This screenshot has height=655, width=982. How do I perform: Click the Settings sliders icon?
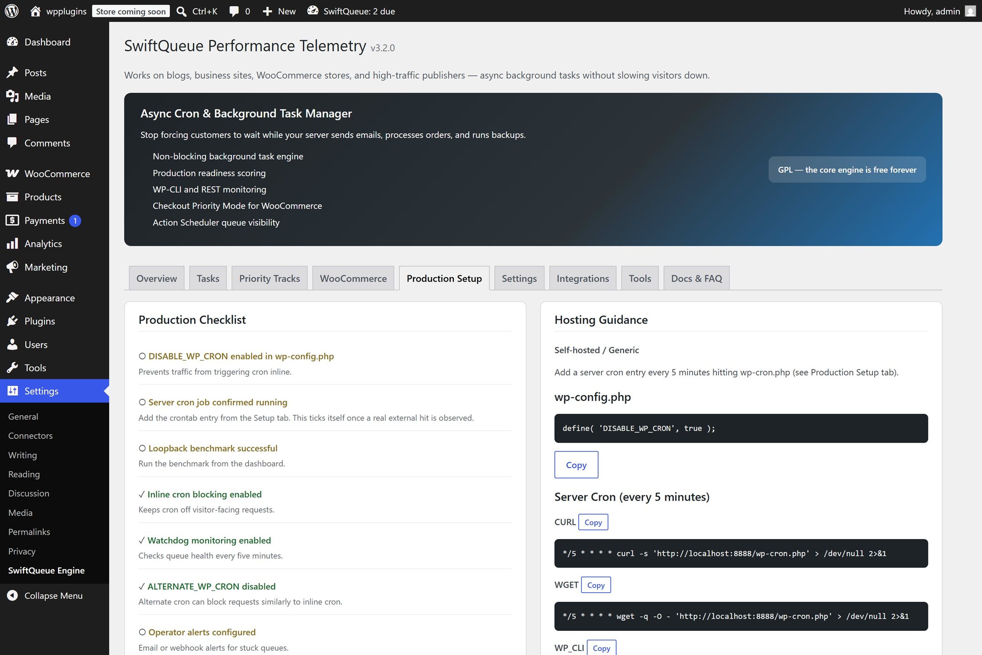[x=12, y=391]
